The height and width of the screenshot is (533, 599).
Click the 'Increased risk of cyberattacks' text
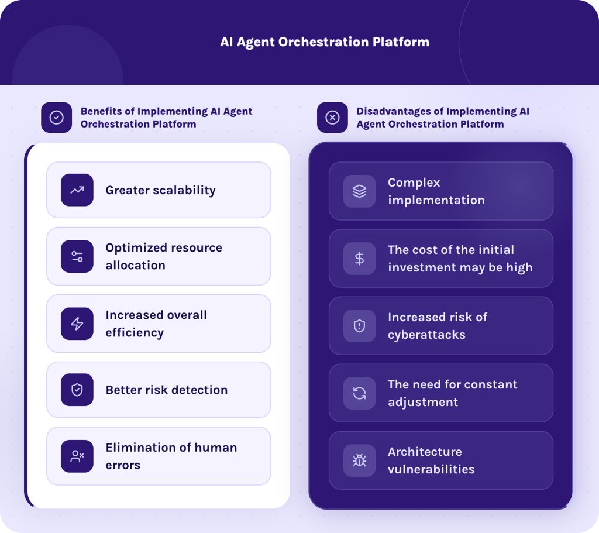pos(438,326)
